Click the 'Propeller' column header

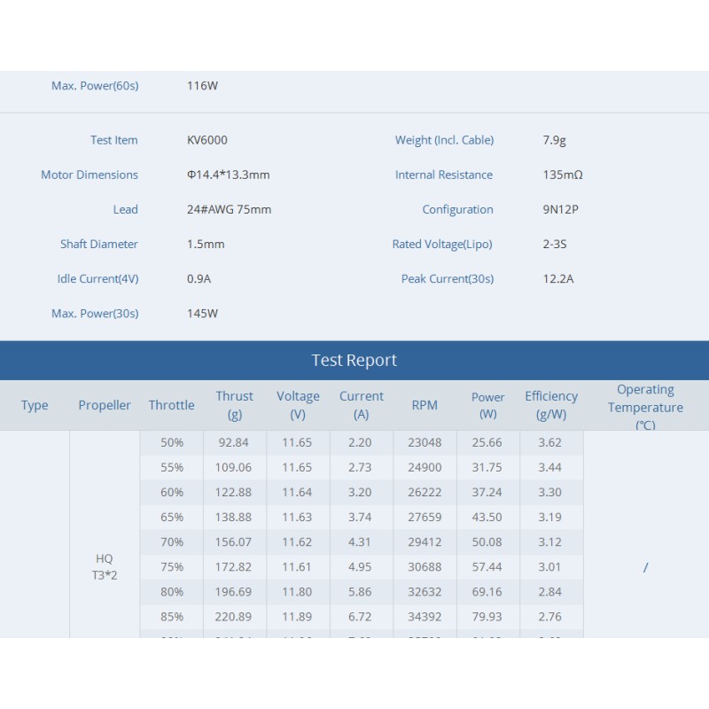105,405
